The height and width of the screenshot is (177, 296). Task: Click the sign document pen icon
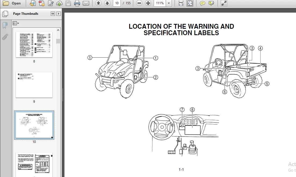click(x=50, y=3)
